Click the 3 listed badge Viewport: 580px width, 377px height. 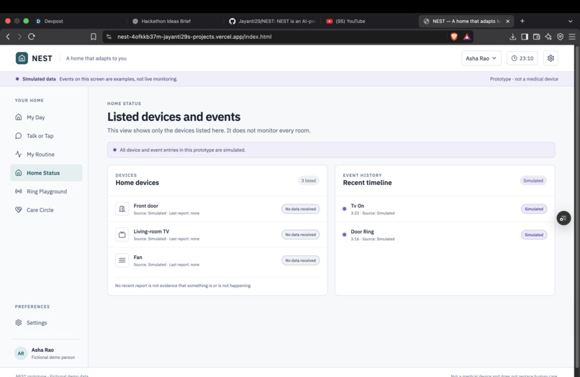tap(309, 181)
